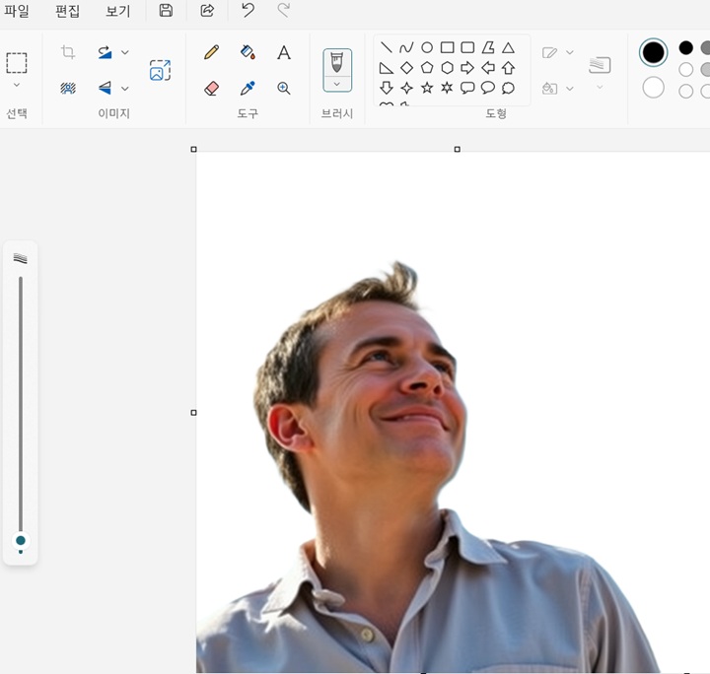Click the left-middle canvas resize handle
Viewport: 710px width, 674px height.
click(x=194, y=413)
